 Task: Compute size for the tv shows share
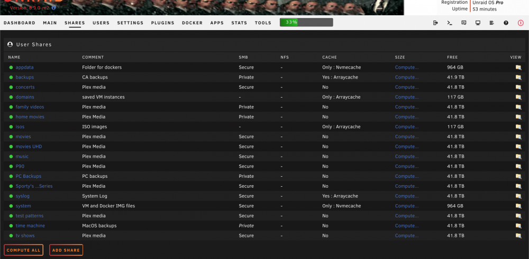pos(407,236)
